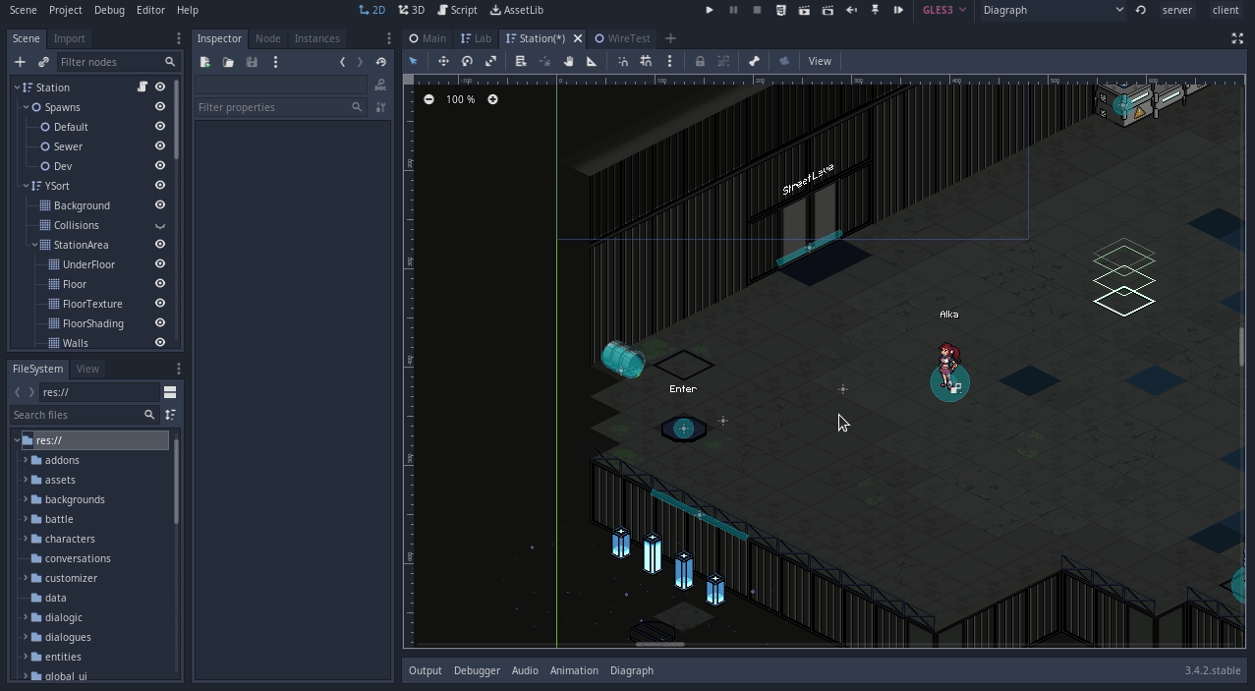1255x691 pixels.
Task: Choose the Ruler Mode tool
Action: pyautogui.click(x=592, y=61)
